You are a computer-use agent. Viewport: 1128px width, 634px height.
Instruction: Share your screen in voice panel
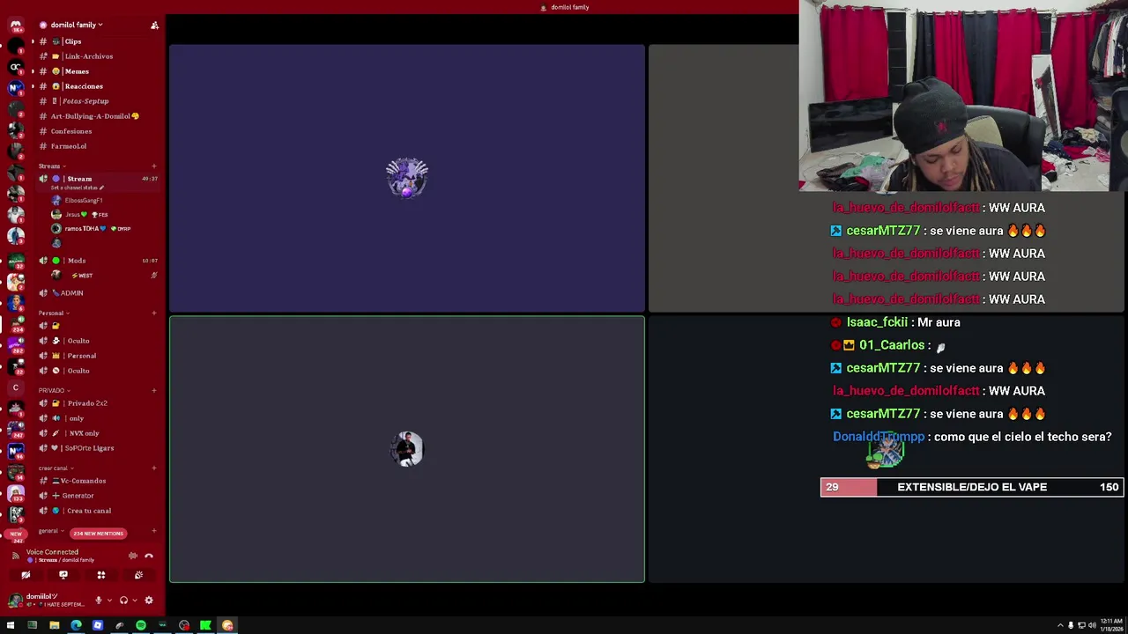coord(63,575)
